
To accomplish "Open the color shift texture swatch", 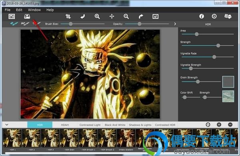I will coord(228,96).
